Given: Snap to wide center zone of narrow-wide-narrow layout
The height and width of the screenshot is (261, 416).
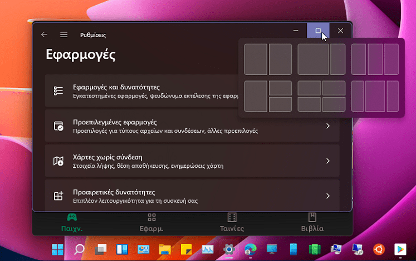Looking at the screenshot, I should (375, 96).
